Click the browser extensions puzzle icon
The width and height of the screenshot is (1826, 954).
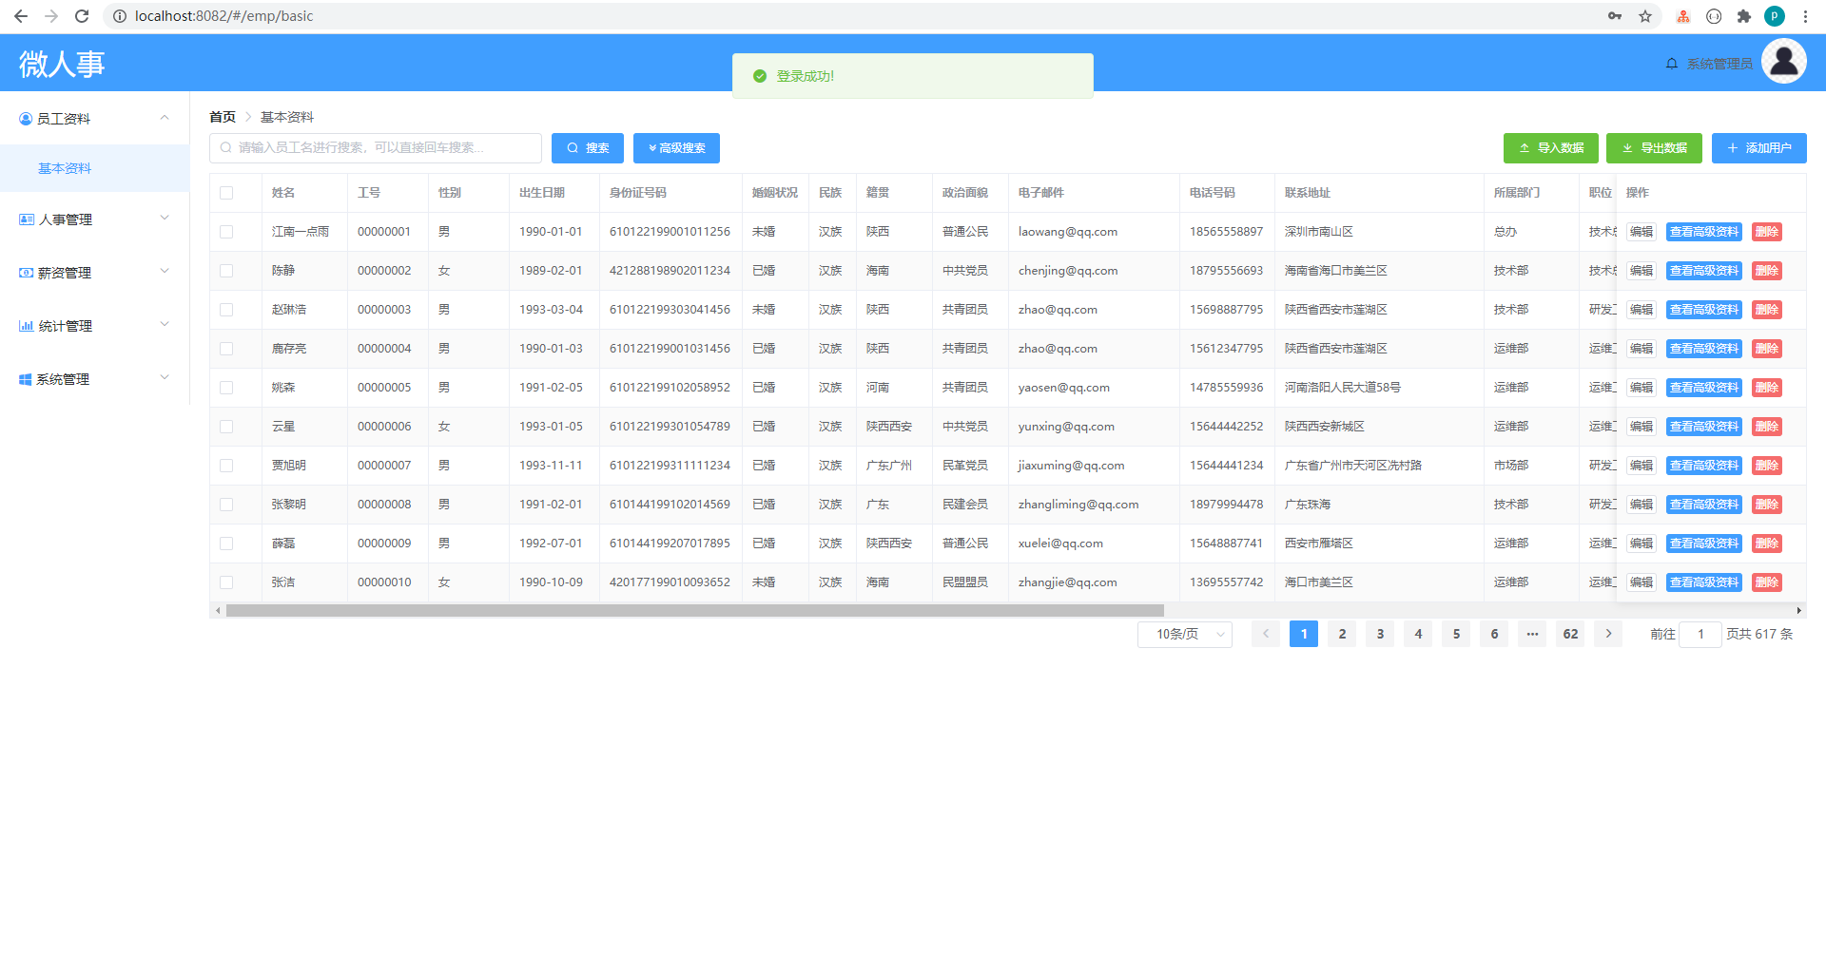1745,16
